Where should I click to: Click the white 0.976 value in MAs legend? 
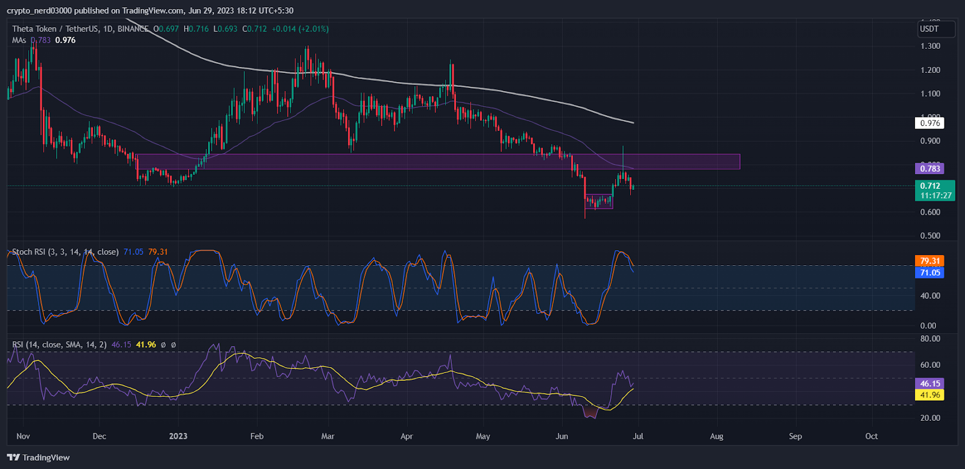pos(65,40)
